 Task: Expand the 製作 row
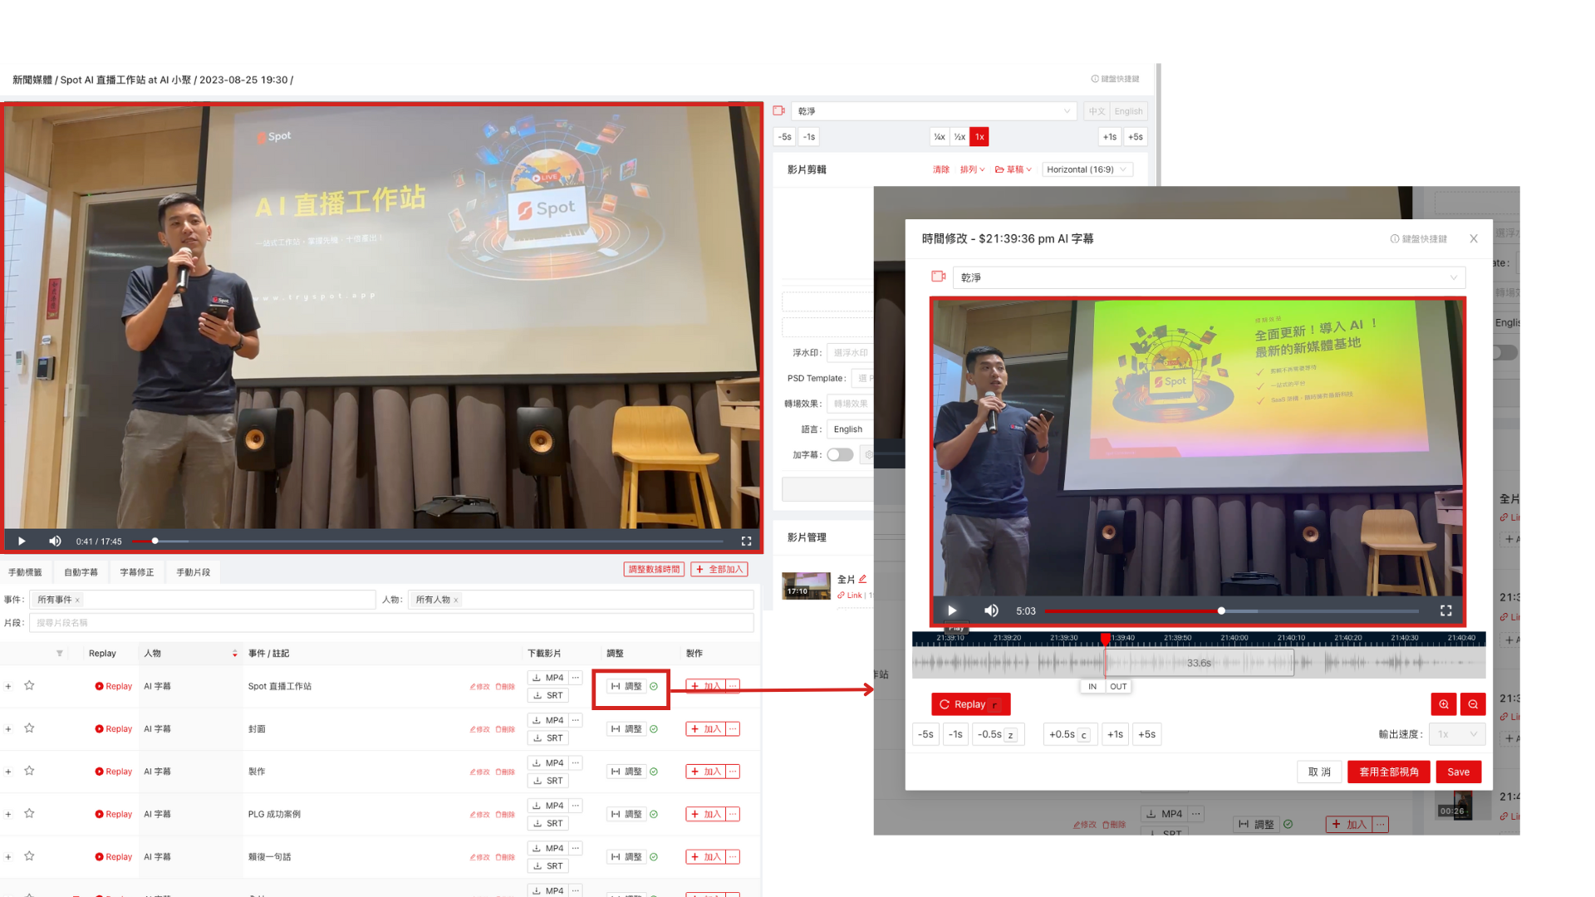click(8, 772)
